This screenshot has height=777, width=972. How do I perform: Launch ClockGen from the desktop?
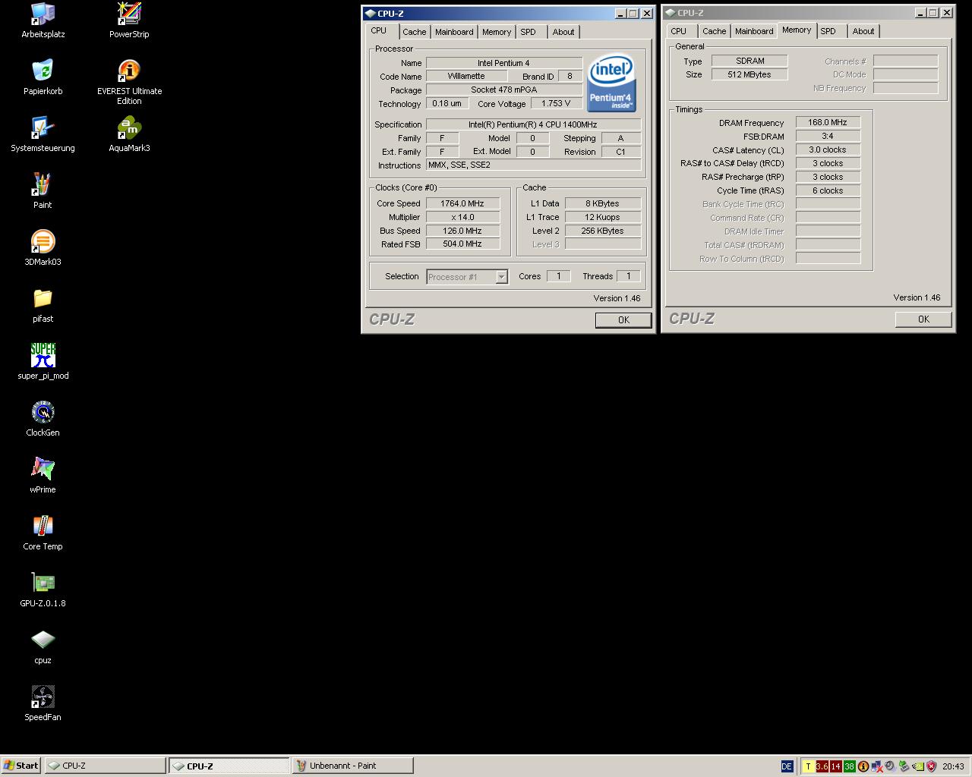[x=43, y=418]
